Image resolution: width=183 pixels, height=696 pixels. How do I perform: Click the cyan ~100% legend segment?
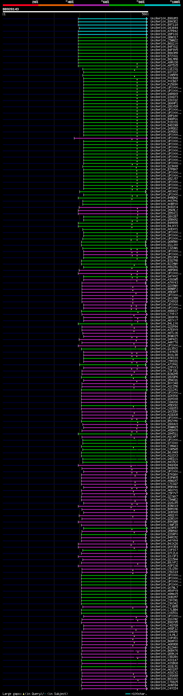click(162, 5)
